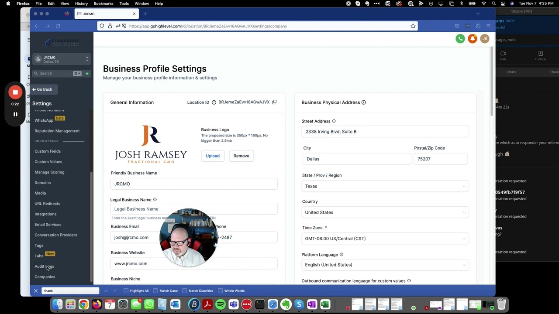Image resolution: width=559 pixels, height=314 pixels.
Task: Click the Legal Business Name info icon
Action: click(155, 200)
